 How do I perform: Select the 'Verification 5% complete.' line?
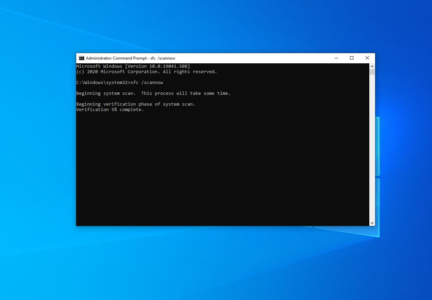[x=109, y=109]
